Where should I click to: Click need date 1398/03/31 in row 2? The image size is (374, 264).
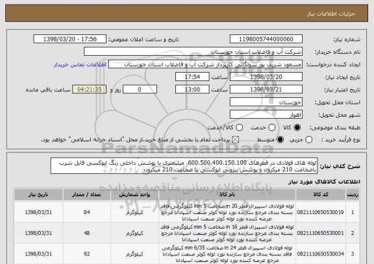pos(38,233)
